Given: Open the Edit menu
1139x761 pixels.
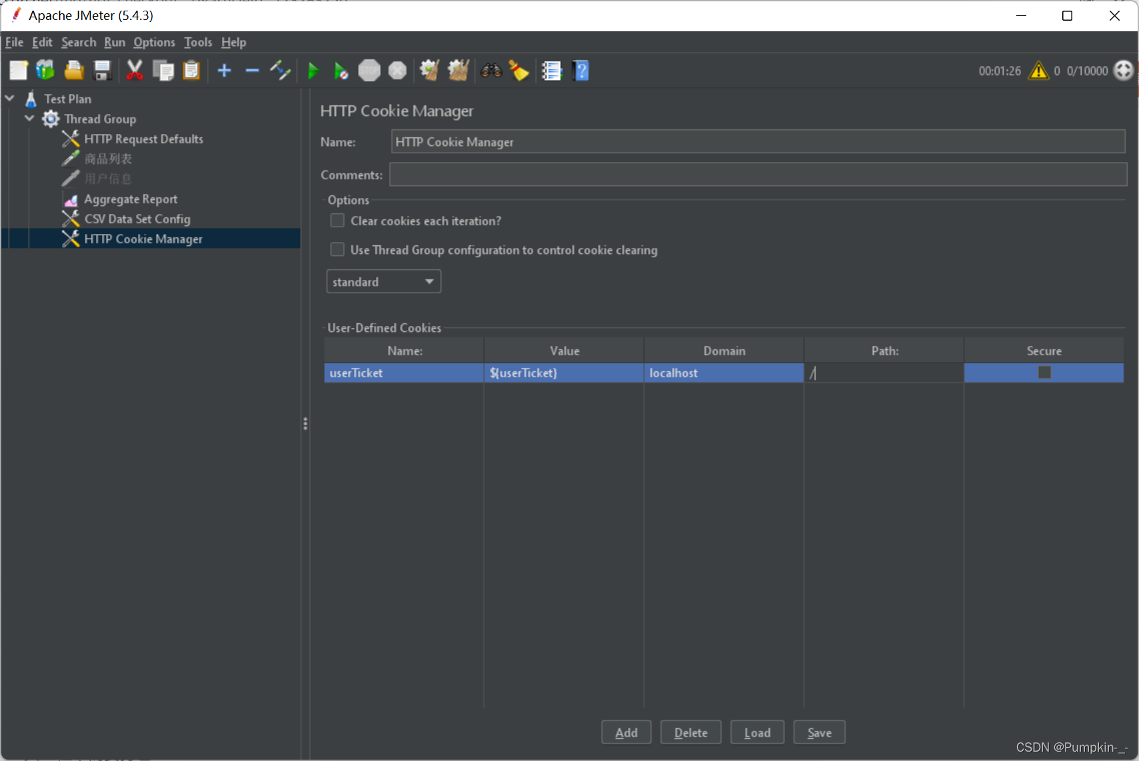Looking at the screenshot, I should (x=42, y=42).
